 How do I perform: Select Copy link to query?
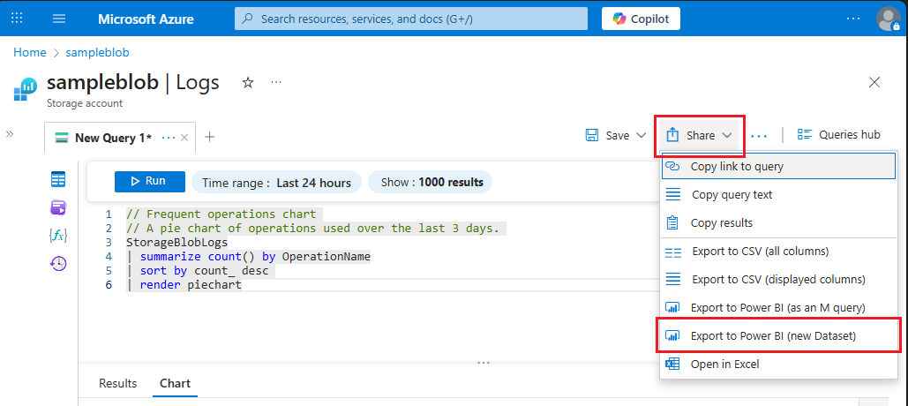779,166
